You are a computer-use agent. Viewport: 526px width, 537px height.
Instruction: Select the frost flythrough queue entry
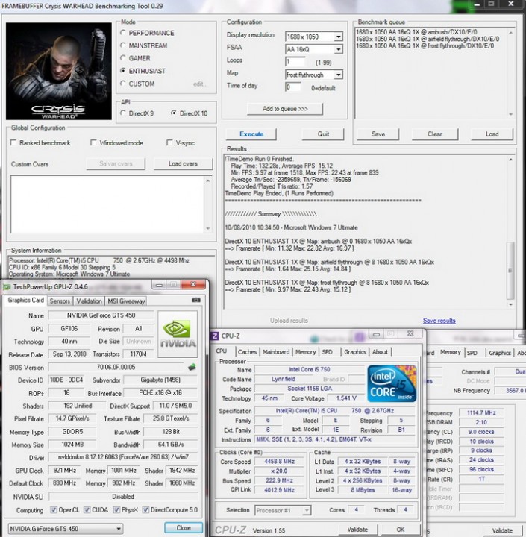(425, 45)
